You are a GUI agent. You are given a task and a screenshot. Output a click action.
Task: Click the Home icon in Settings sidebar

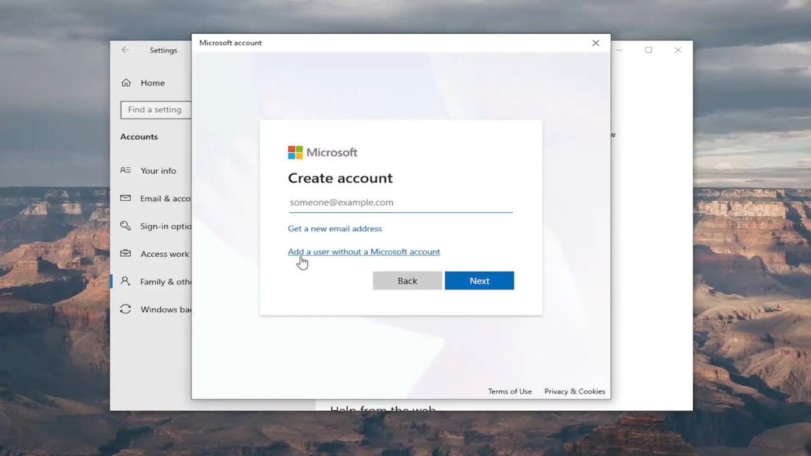[126, 82]
